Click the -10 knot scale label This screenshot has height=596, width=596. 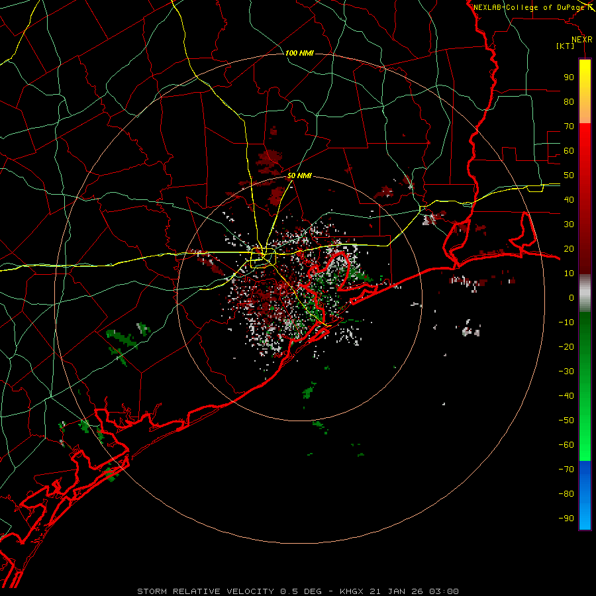[566, 323]
